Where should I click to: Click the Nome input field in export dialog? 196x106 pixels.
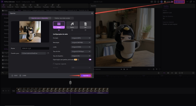[35, 48]
